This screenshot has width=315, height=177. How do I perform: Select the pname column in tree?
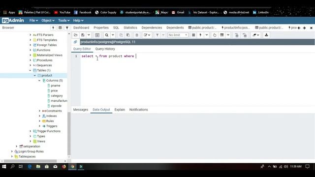click(x=55, y=86)
